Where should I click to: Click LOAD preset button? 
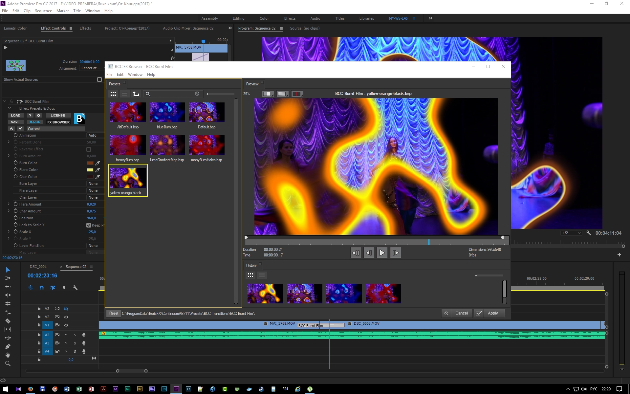[15, 115]
